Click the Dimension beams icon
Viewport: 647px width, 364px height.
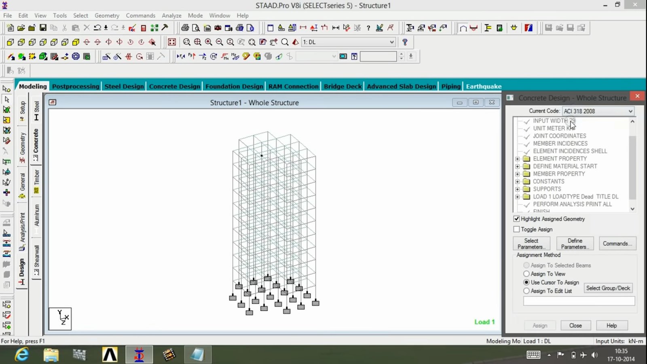336,28
